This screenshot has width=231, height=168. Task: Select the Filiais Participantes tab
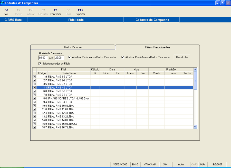pos(158,47)
